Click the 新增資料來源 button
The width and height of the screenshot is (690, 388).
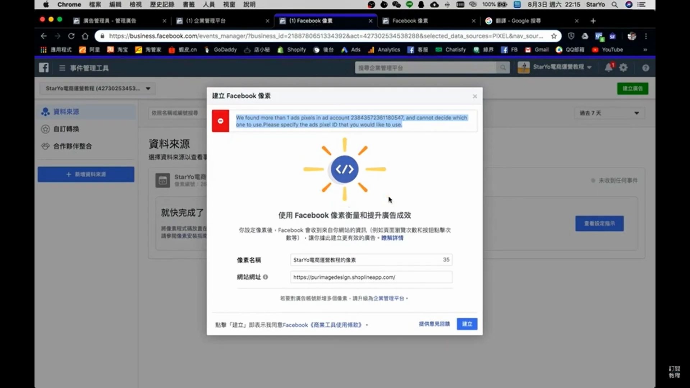tap(86, 174)
